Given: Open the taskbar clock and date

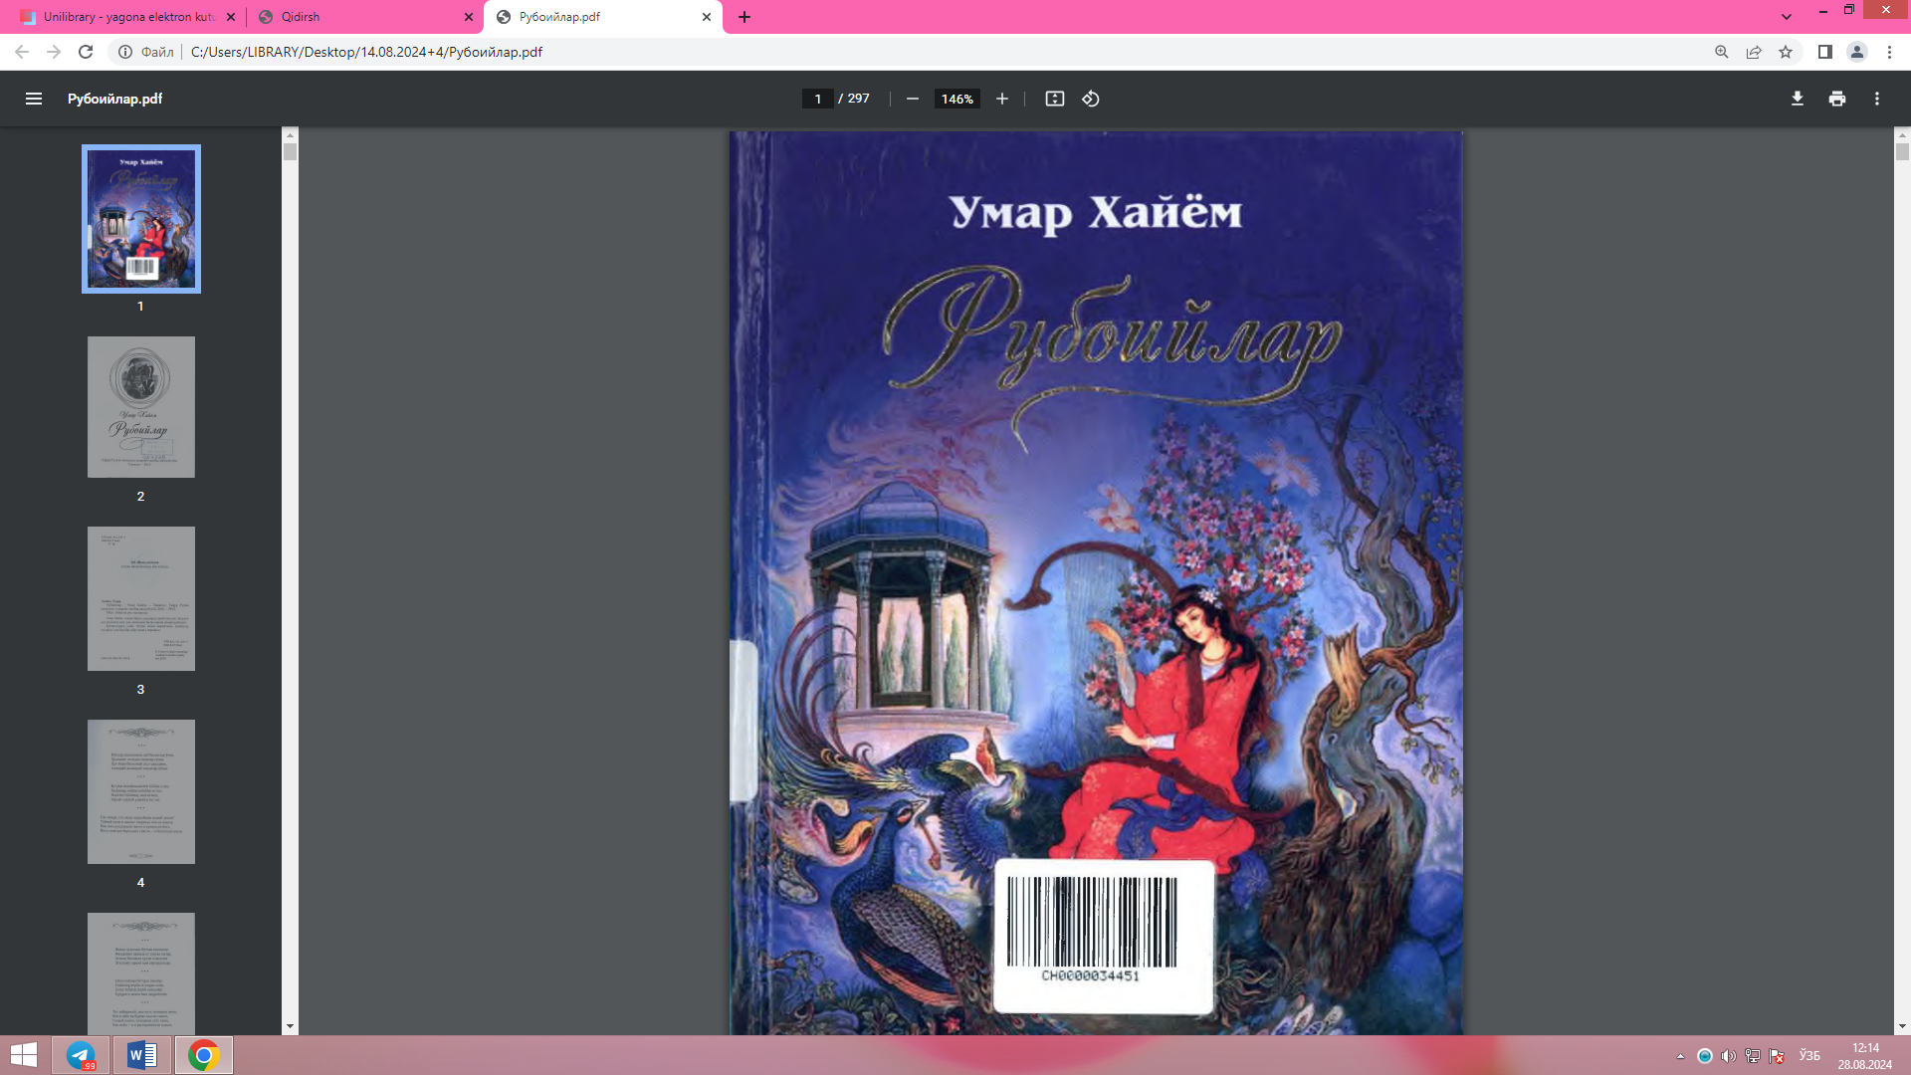Looking at the screenshot, I should click(x=1865, y=1056).
